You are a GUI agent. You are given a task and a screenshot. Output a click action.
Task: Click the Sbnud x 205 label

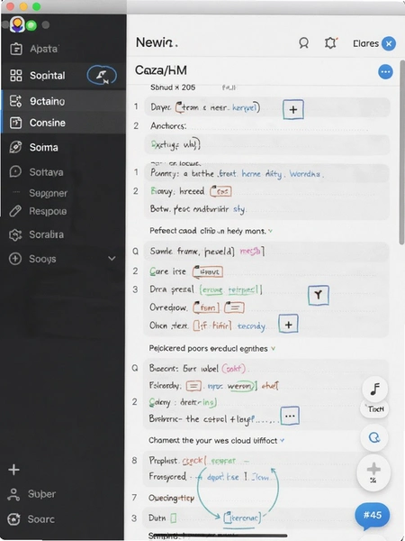[173, 87]
